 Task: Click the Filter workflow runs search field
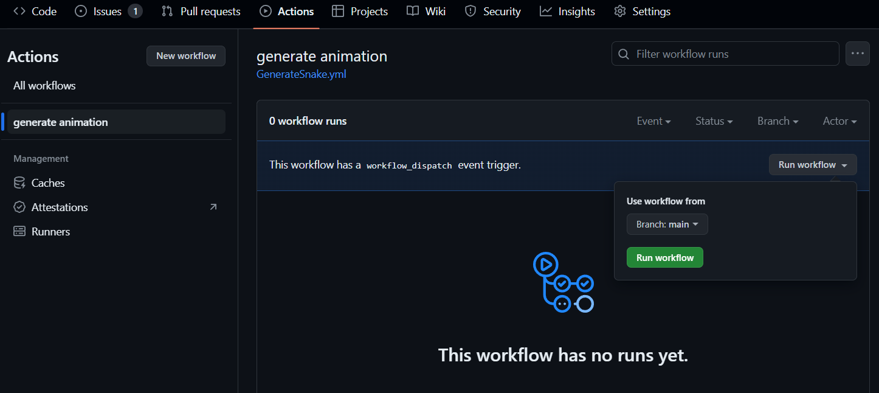725,54
